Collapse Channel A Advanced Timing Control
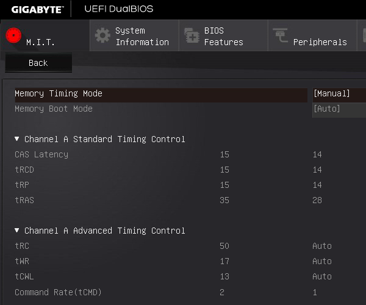Image resolution: width=366 pixels, height=305 pixels. point(17,231)
